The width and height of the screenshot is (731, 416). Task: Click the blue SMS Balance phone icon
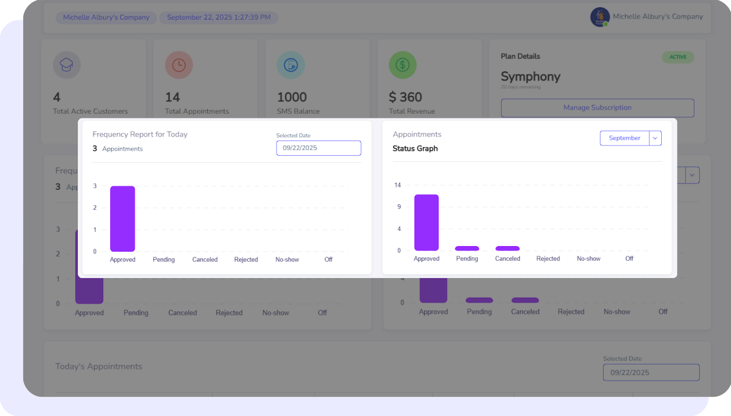tap(291, 65)
